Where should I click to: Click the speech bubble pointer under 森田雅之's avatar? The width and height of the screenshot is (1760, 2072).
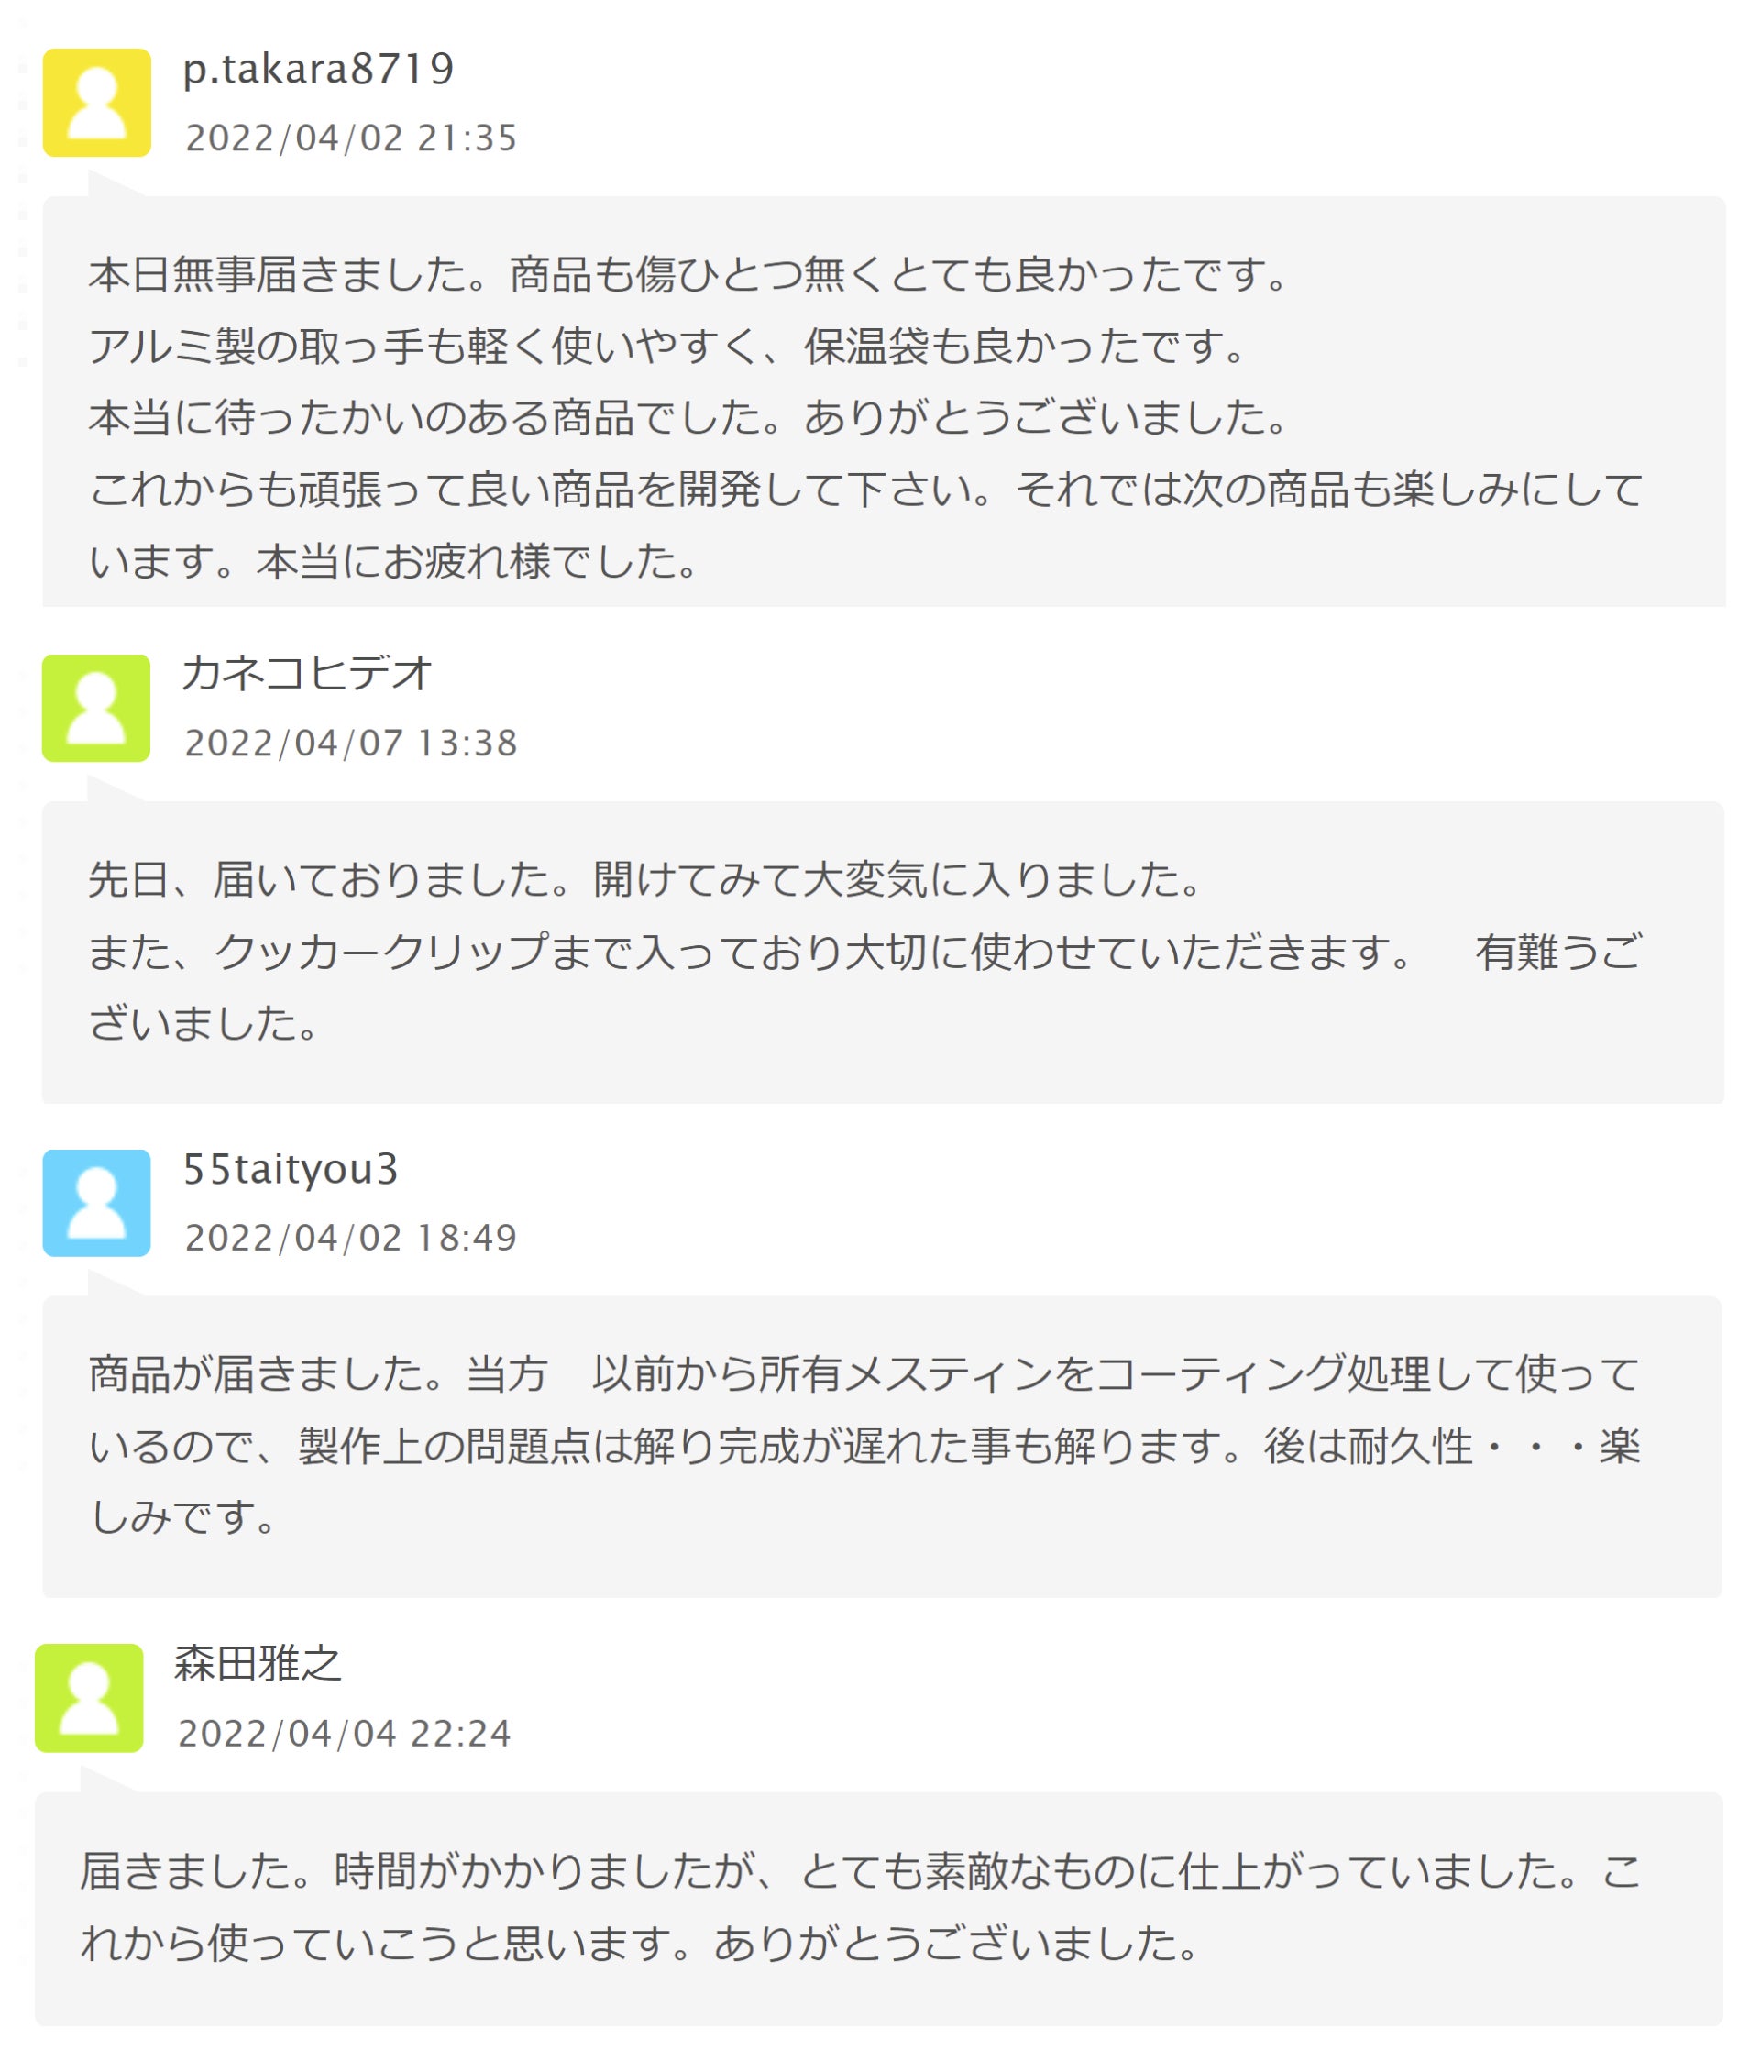click(x=101, y=1780)
